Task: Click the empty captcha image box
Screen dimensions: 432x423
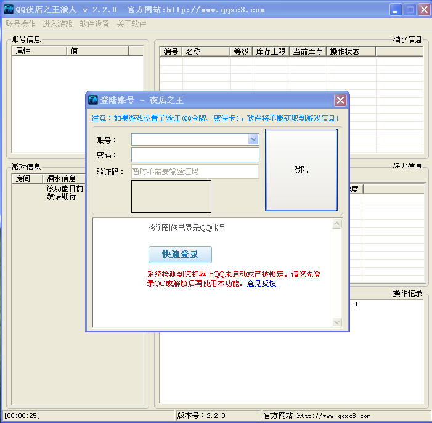Action: click(x=171, y=196)
